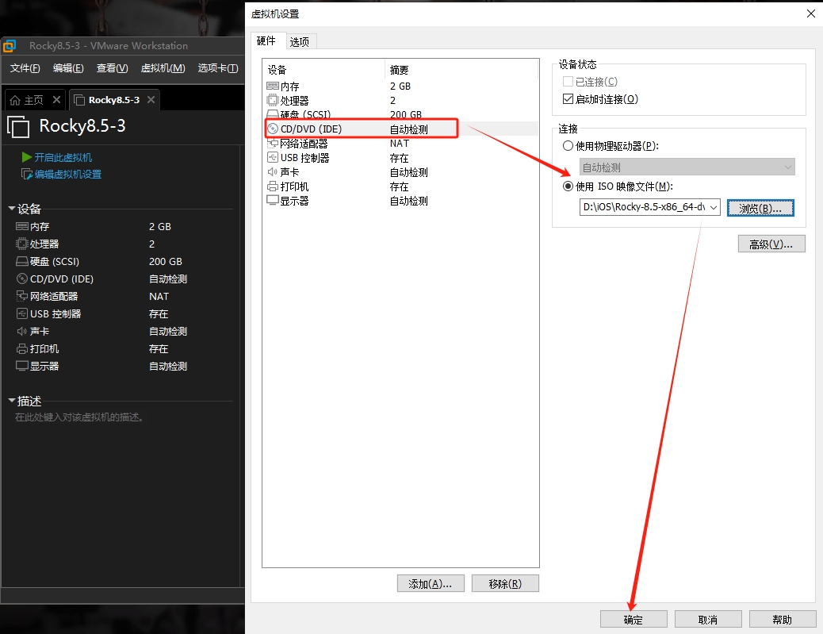Toggle the 启动时连接(O) checkbox
The height and width of the screenshot is (634, 823).
coord(568,98)
